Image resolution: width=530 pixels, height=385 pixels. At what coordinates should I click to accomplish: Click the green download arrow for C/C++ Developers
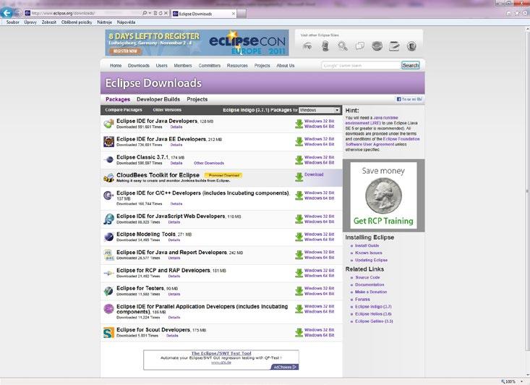tap(299, 195)
